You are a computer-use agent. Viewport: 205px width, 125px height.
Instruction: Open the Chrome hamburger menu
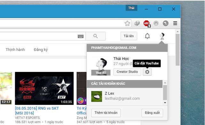click(175, 23)
